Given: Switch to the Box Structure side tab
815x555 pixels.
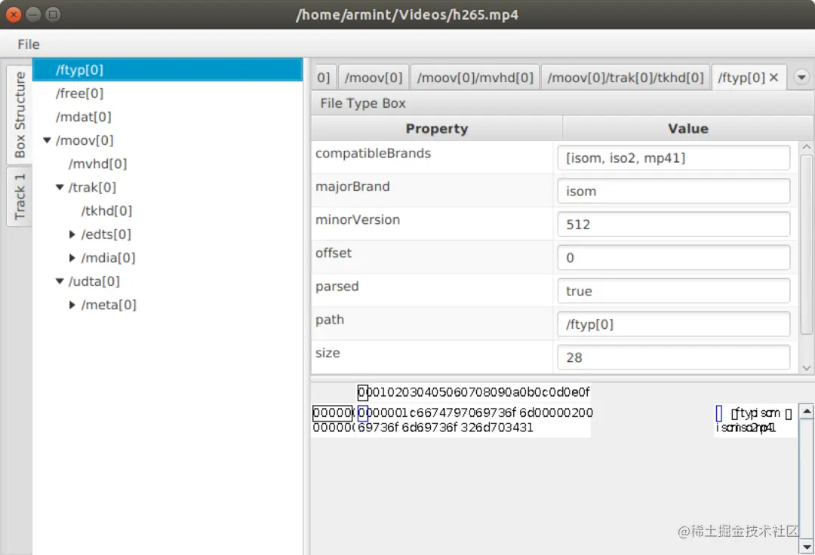Looking at the screenshot, I should [19, 114].
